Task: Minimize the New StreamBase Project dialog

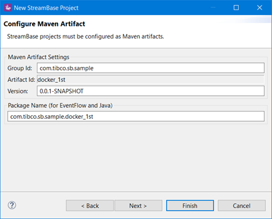Action: [x=213, y=8]
